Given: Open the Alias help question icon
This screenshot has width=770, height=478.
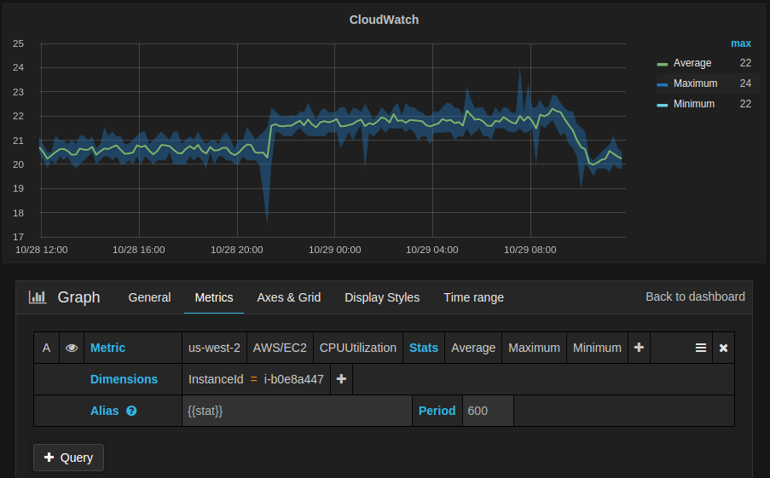Looking at the screenshot, I should pyautogui.click(x=131, y=411).
